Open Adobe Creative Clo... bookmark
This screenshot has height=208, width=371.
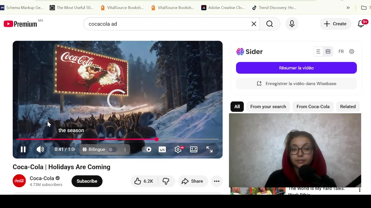pos(223,8)
